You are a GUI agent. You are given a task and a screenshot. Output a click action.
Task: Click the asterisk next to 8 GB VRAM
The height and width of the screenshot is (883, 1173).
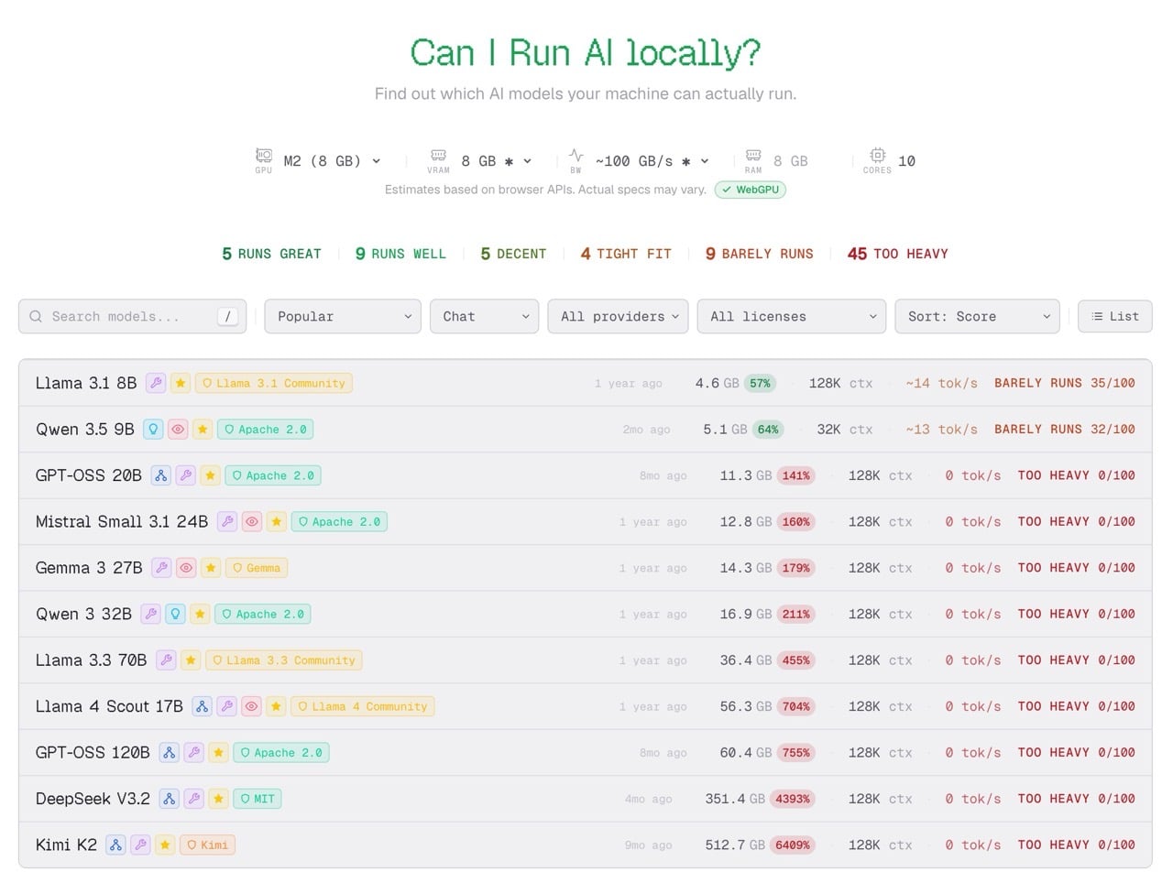coord(509,160)
